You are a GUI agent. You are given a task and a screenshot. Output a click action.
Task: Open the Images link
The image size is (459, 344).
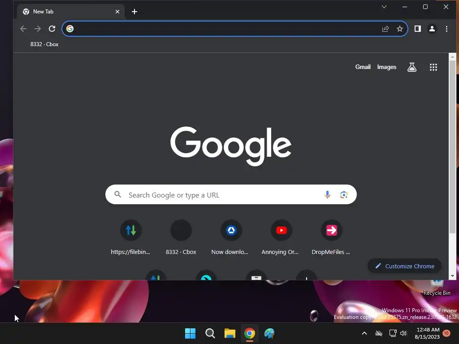coord(387,67)
